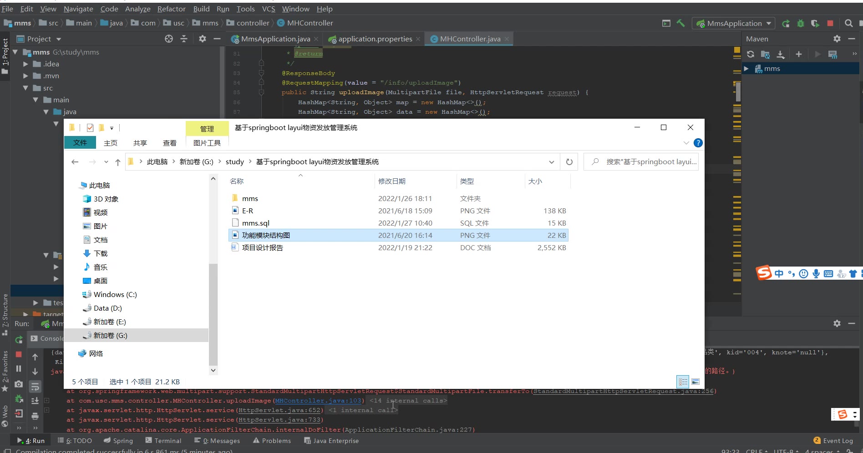Stop the running application from the top toolbar
863x453 pixels.
pyautogui.click(x=830, y=23)
